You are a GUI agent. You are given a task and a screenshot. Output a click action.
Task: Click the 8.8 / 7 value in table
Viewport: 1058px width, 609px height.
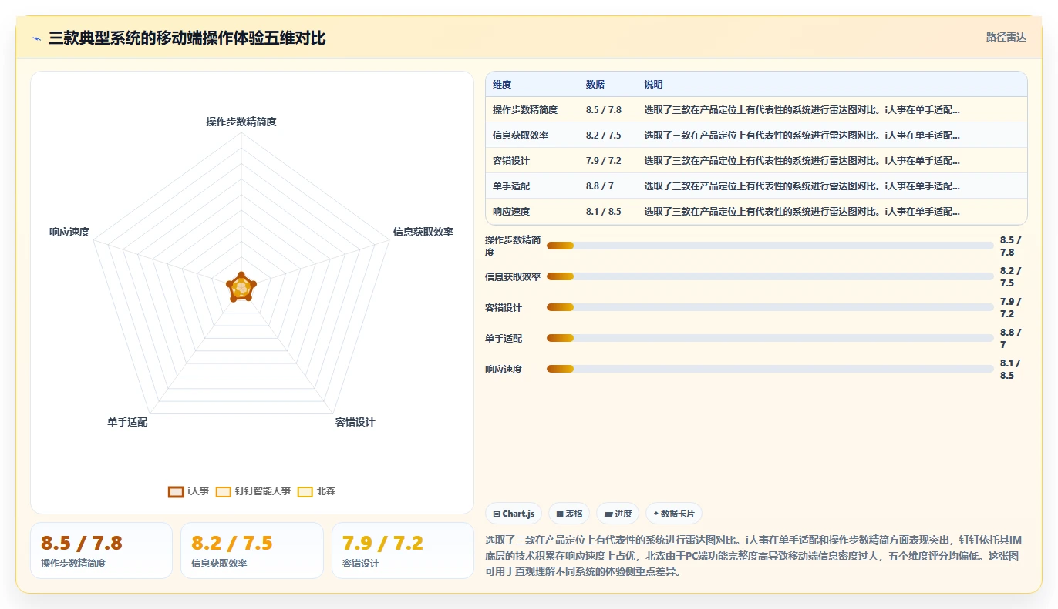click(600, 186)
